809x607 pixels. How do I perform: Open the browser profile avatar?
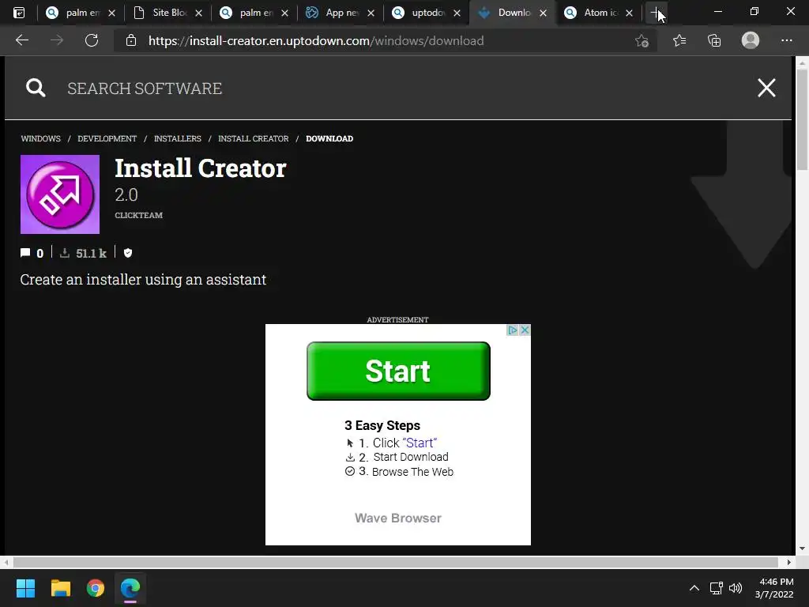pyautogui.click(x=751, y=40)
